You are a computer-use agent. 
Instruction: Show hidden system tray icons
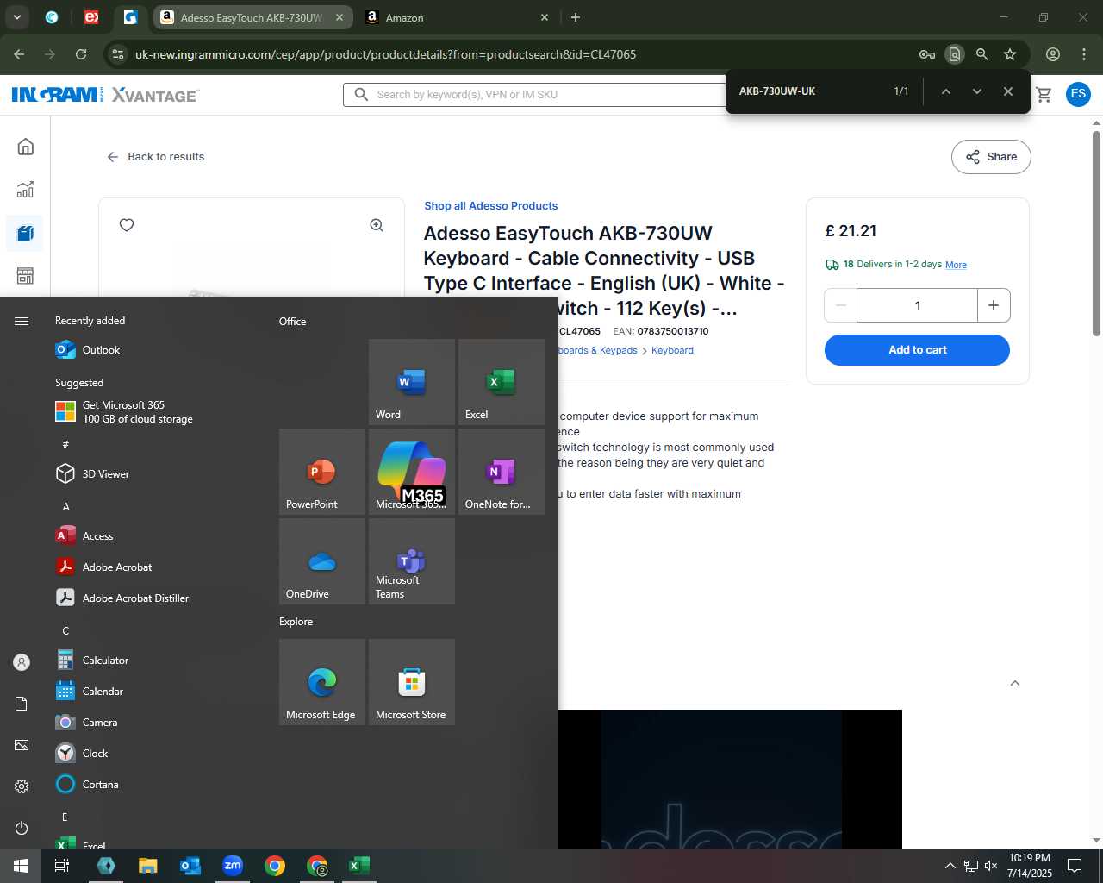(950, 866)
